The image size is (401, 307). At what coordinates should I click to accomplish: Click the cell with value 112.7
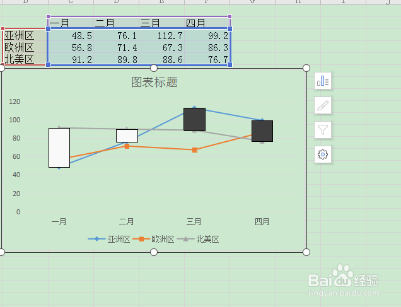[161, 35]
